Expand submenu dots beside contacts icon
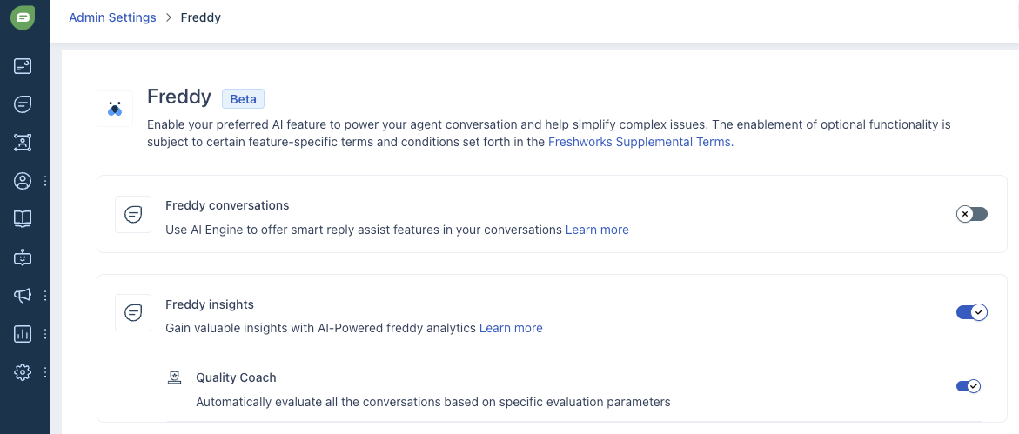The width and height of the screenshot is (1019, 434). [x=45, y=181]
